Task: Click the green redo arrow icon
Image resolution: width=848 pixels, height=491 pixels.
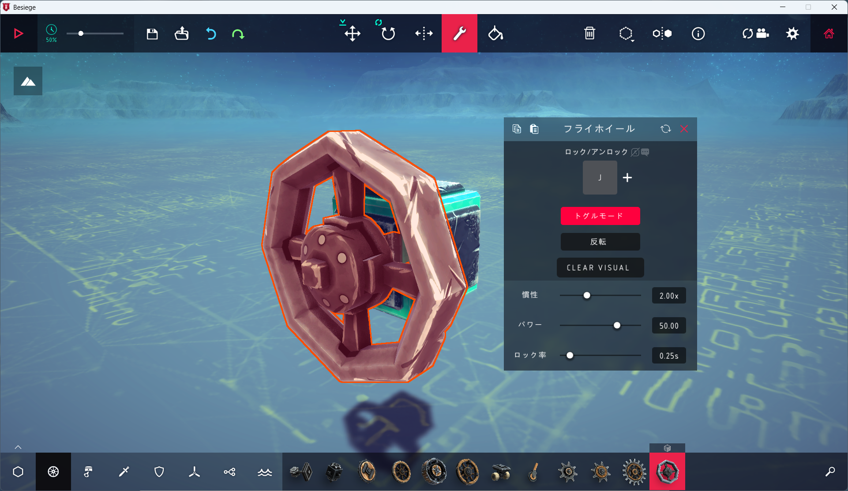Action: 238,34
